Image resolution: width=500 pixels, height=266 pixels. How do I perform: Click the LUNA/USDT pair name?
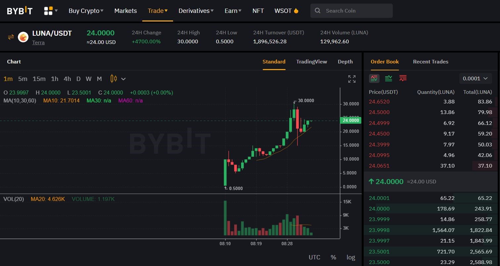click(52, 33)
